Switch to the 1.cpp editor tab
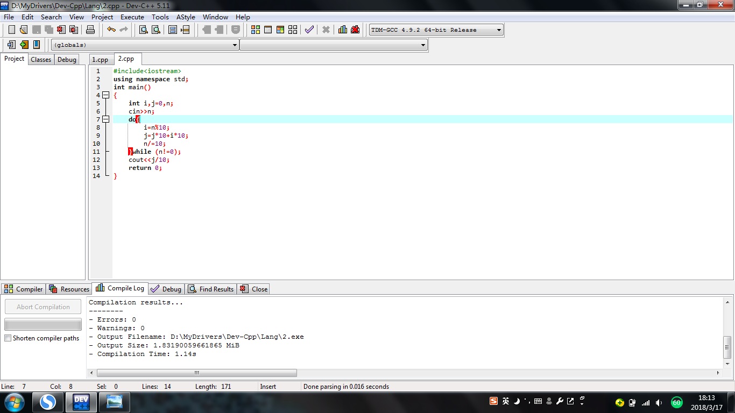 tap(100, 60)
